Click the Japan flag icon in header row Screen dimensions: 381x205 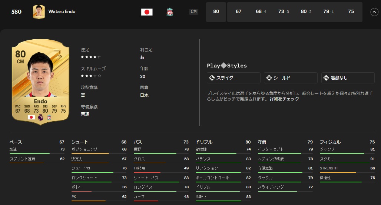click(147, 12)
